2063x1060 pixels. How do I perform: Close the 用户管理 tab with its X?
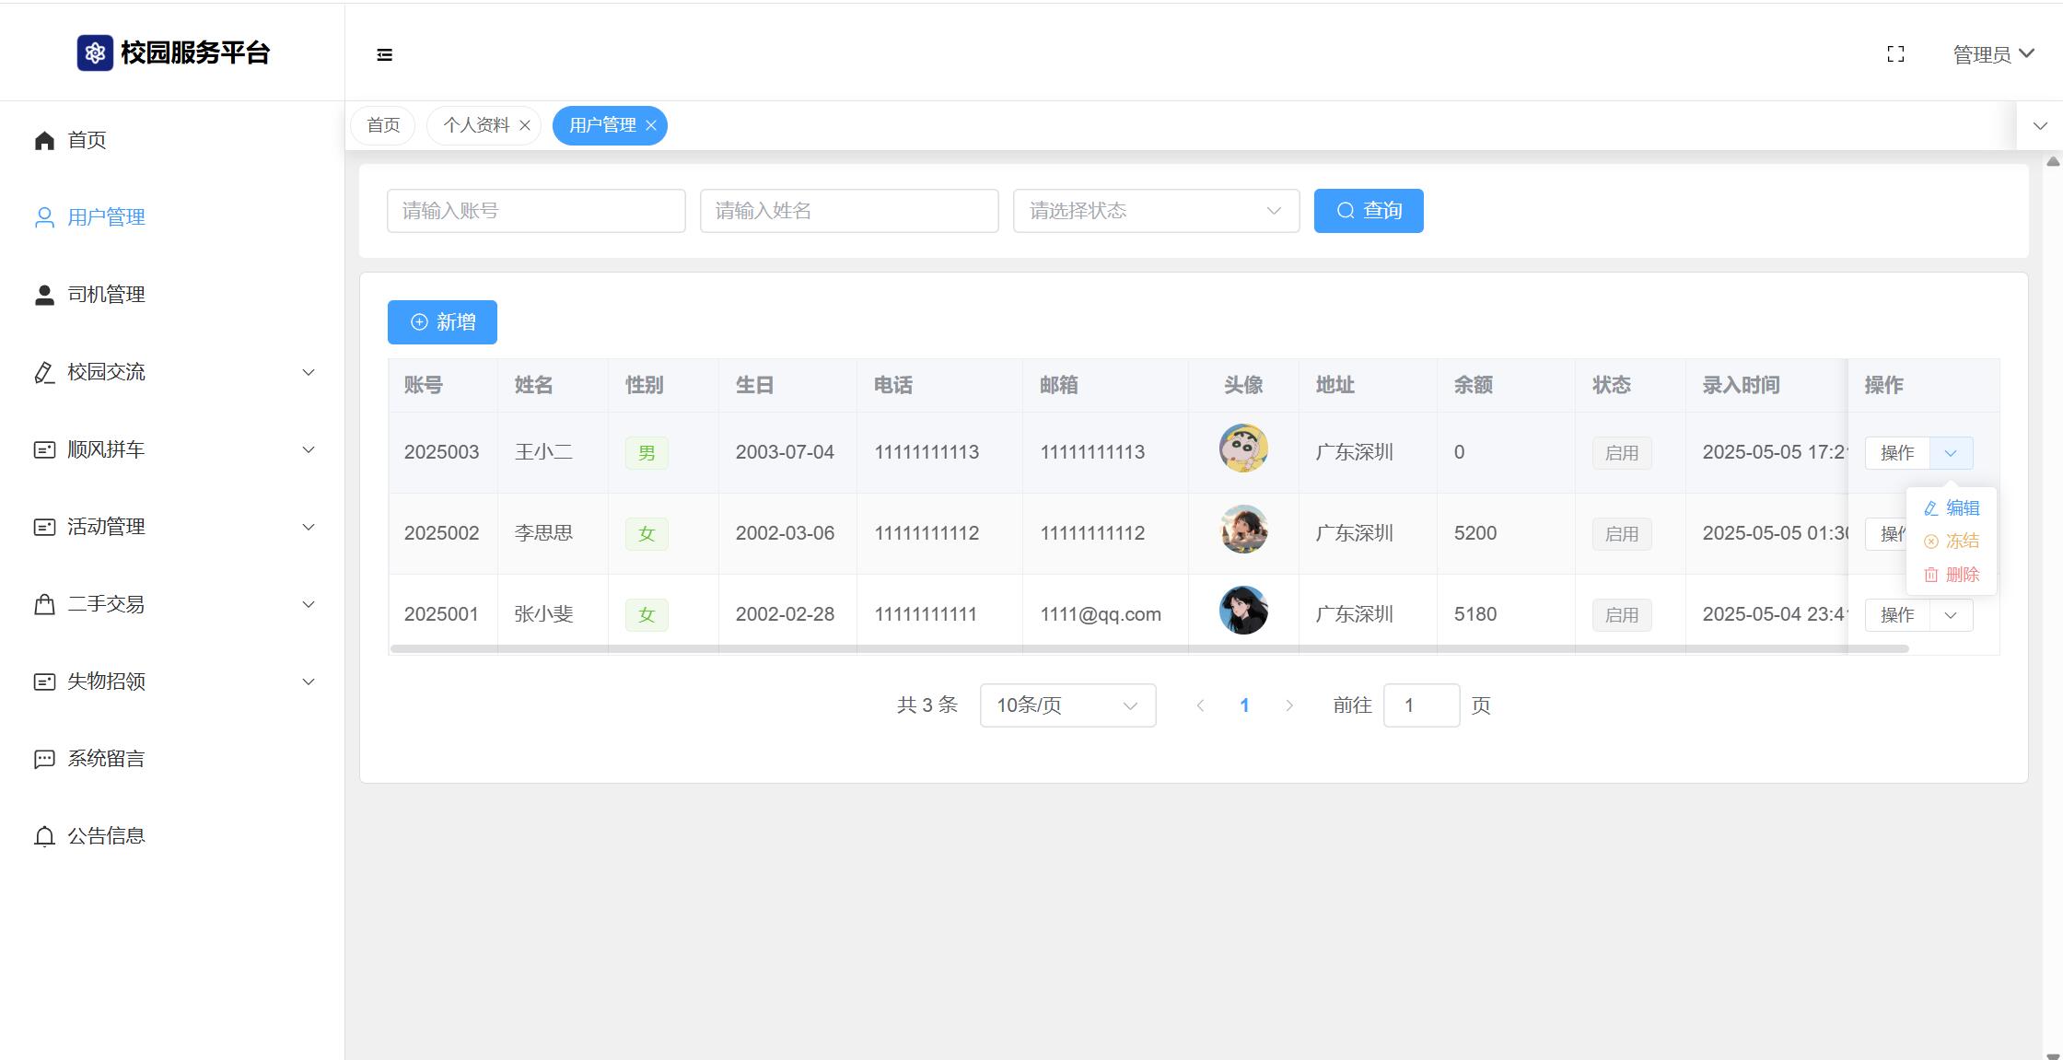(x=651, y=125)
